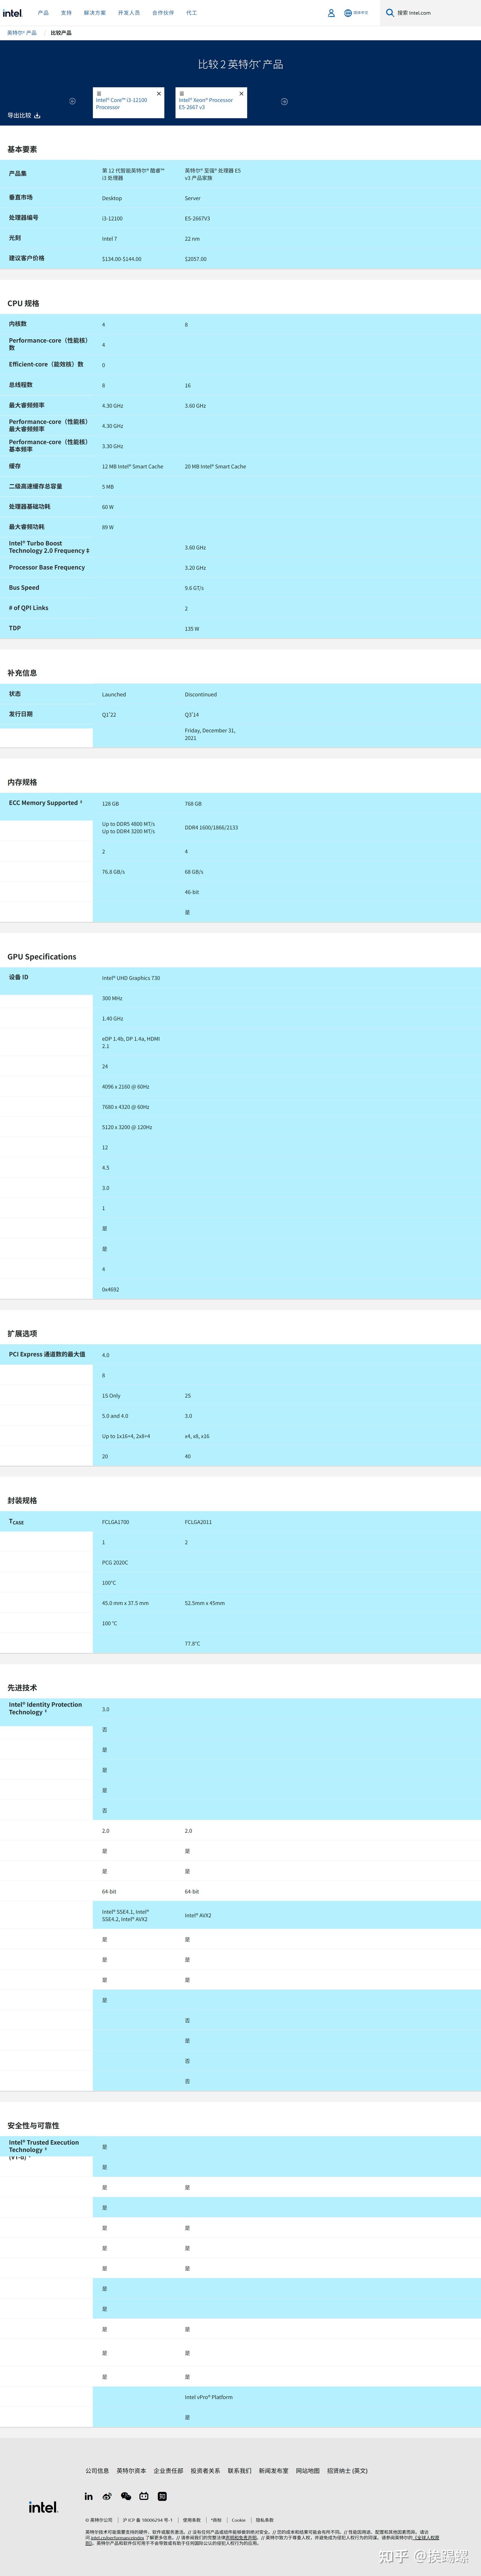Open the 开发人员 navigation menu

click(129, 13)
